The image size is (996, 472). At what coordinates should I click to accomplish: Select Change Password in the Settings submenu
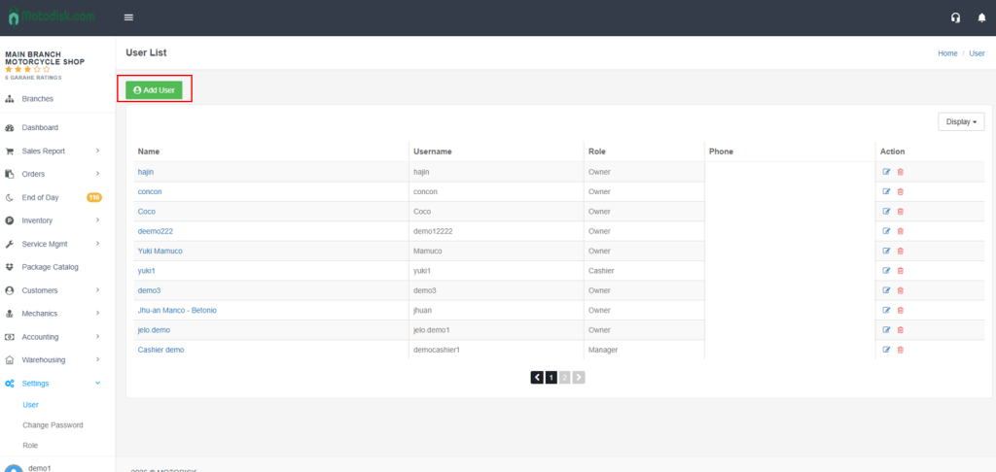tap(53, 425)
